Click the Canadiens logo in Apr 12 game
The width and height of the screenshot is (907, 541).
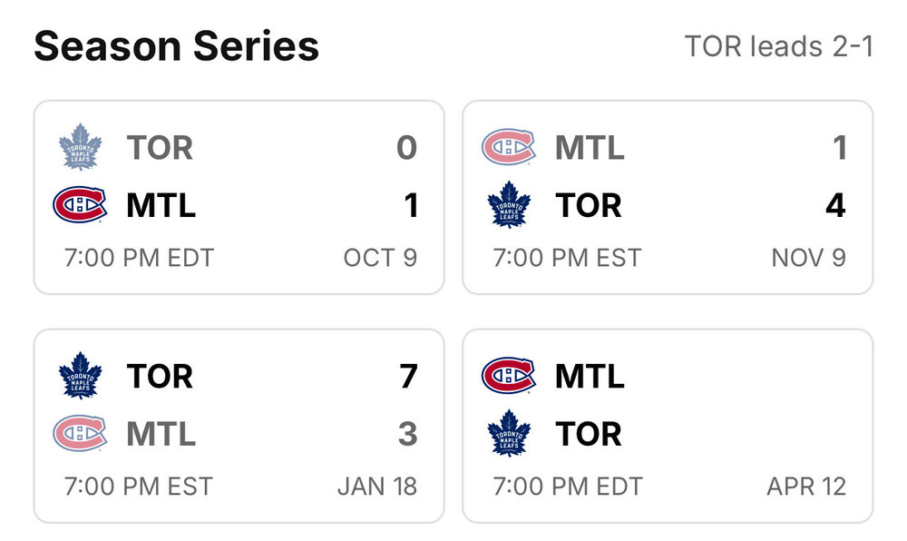(x=509, y=376)
